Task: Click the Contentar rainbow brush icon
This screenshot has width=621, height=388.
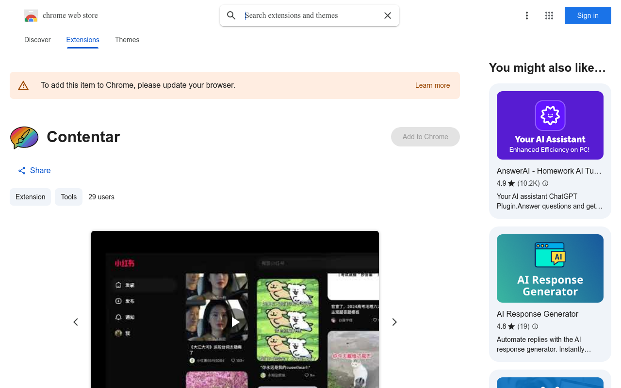Action: coord(24,137)
